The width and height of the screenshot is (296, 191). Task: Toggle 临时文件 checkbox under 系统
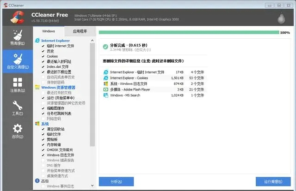43,134
